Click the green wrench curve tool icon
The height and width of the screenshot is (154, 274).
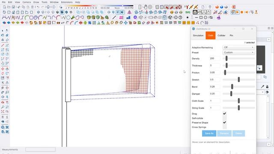[73, 18]
